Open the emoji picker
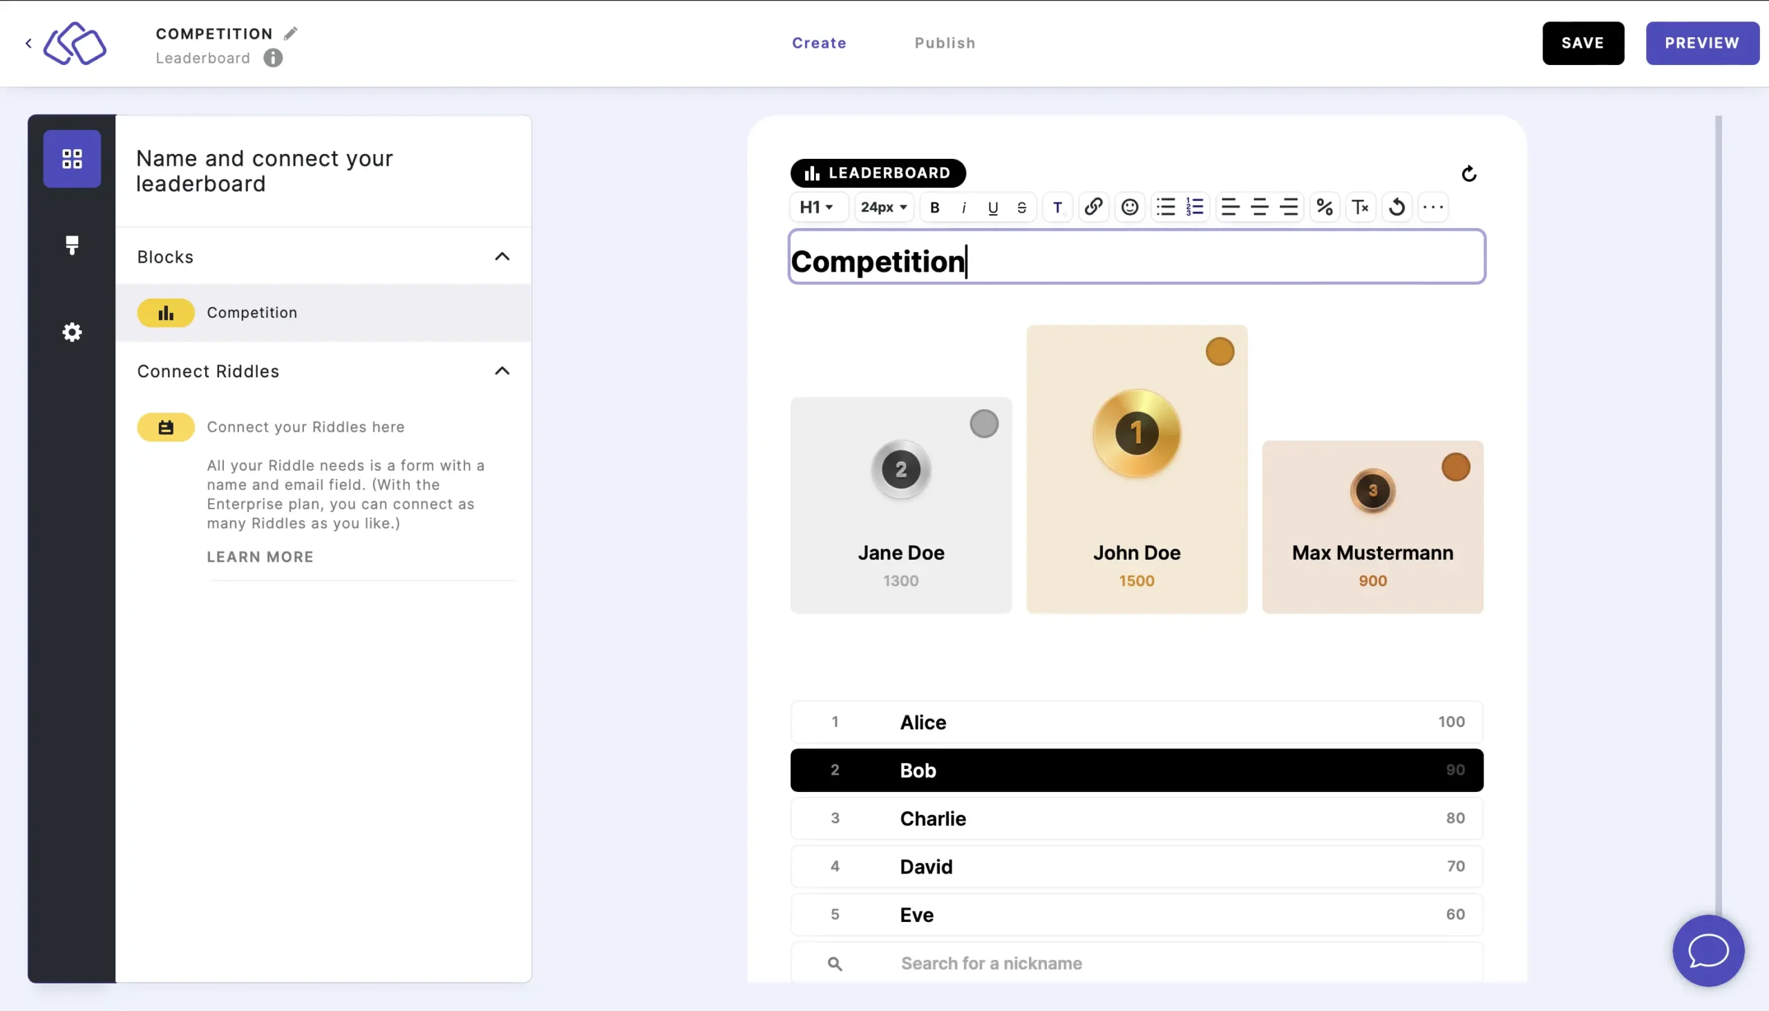This screenshot has width=1769, height=1011. (1130, 207)
